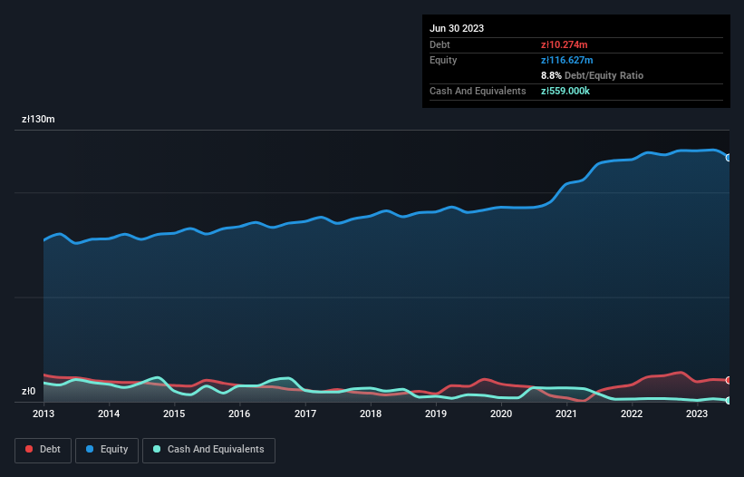Click the 2013 x-axis label
744x477 pixels.
click(x=43, y=414)
